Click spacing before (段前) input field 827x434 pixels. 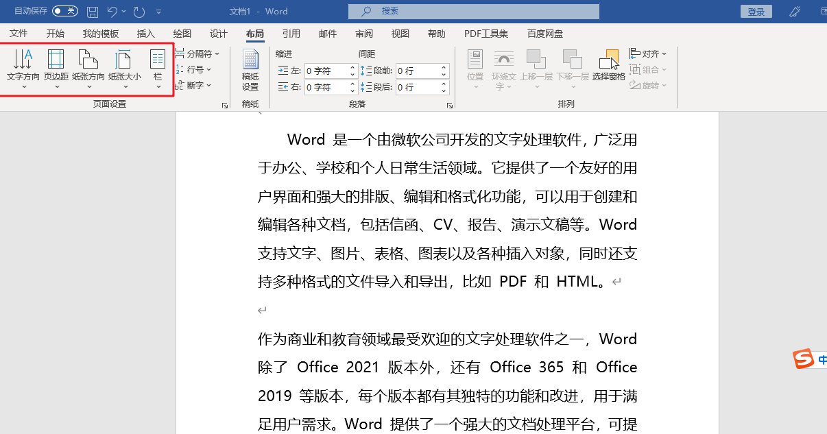pos(418,71)
